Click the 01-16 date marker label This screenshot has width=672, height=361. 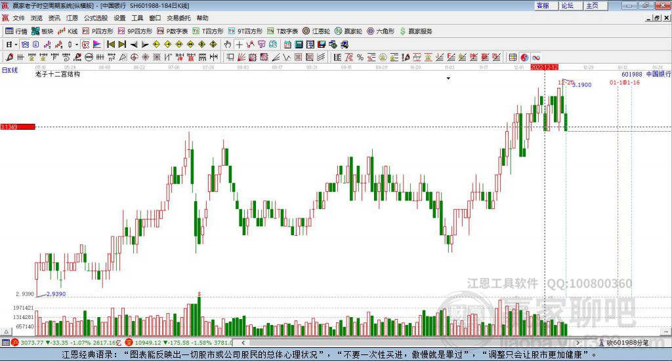pos(633,83)
